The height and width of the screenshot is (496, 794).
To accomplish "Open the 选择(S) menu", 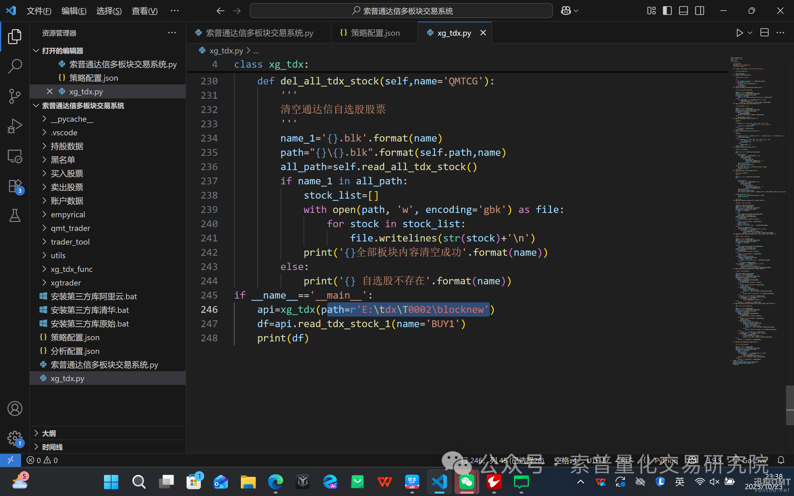I will (x=109, y=11).
